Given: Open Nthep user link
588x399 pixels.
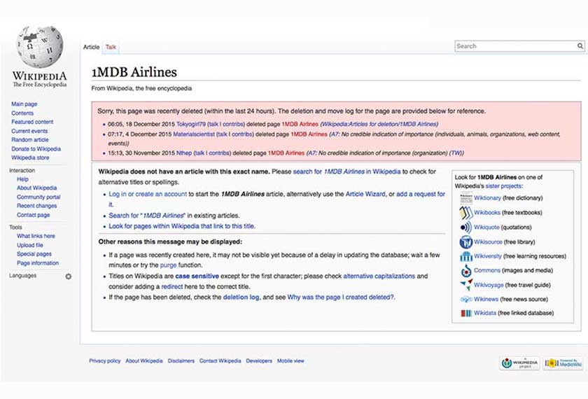Looking at the screenshot, I should pos(183,153).
